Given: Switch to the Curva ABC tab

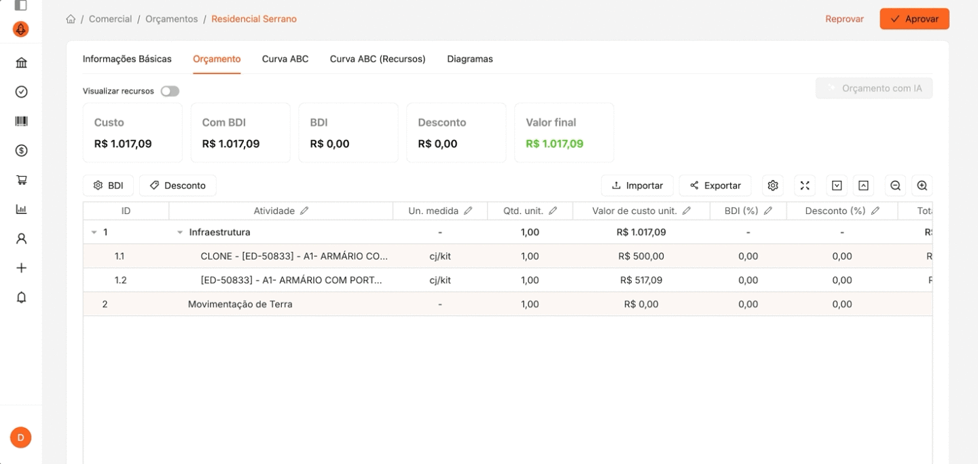Looking at the screenshot, I should coord(285,59).
